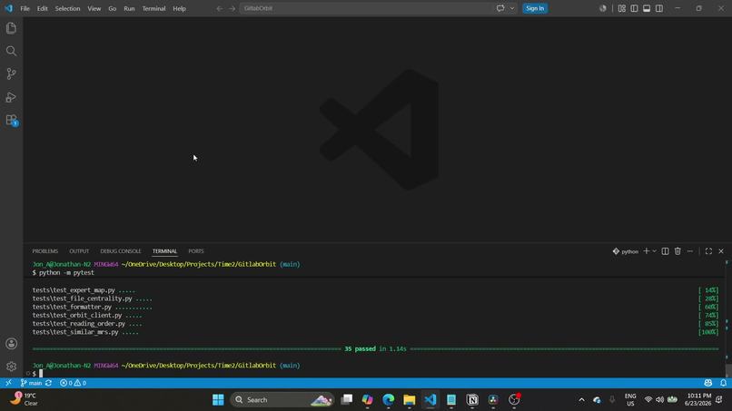
Task: Toggle the Primary Side Bar
Action: 634,8
